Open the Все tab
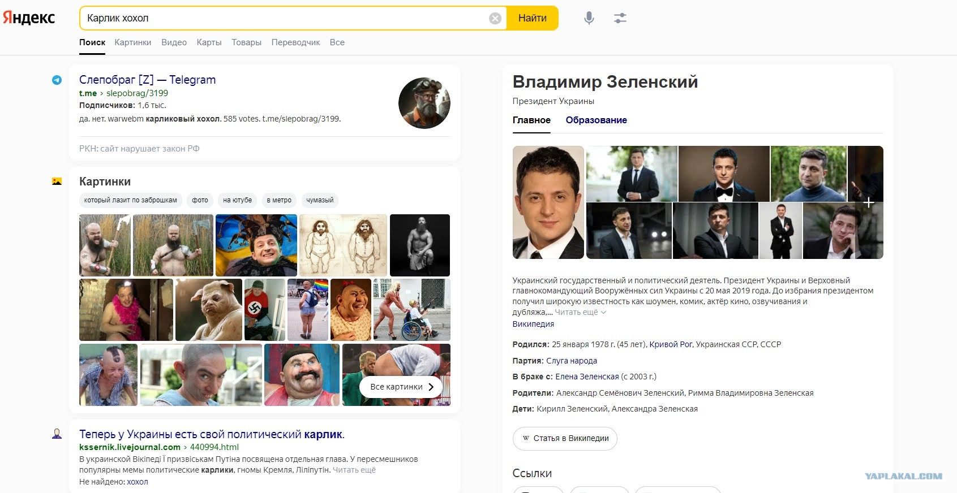The height and width of the screenshot is (493, 957). click(337, 42)
